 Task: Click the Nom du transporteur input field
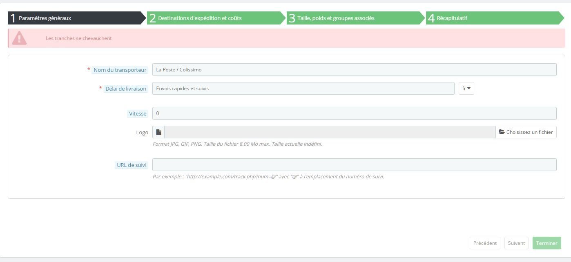tap(354, 70)
